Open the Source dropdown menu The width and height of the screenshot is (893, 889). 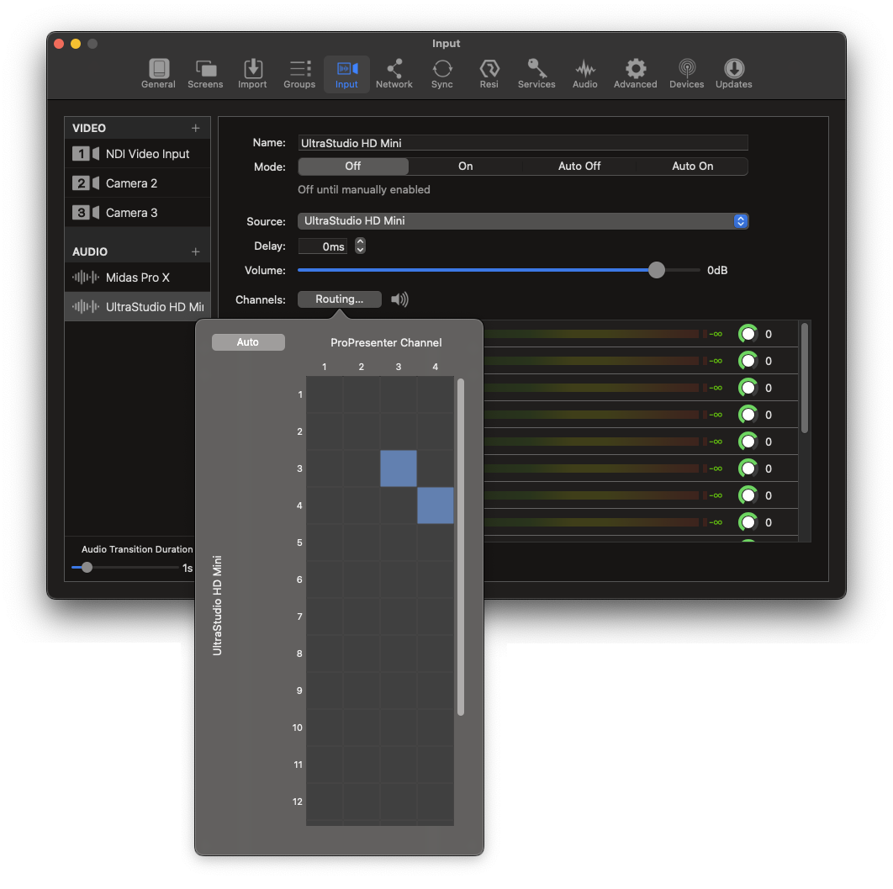tap(523, 221)
